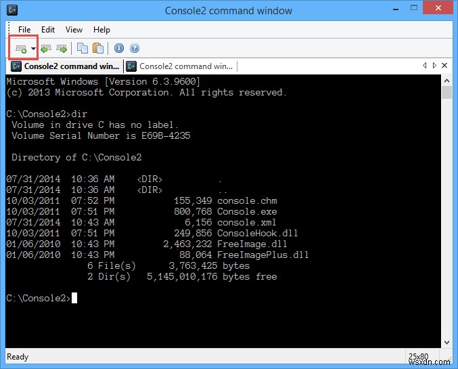Click the console scrollbar down arrow

click(446, 342)
